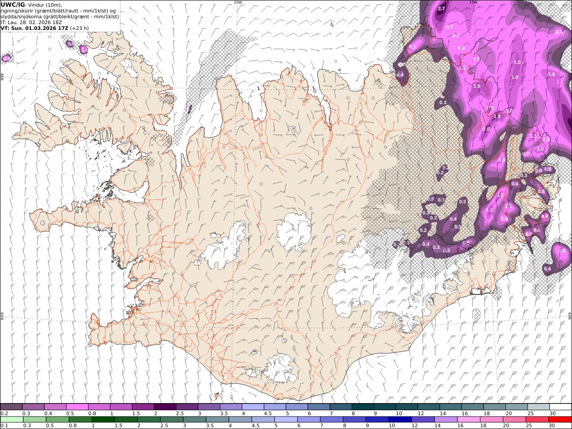
Task: Select the bottom-row green swatch between 0.5 and 0.8
Action: [57, 419]
